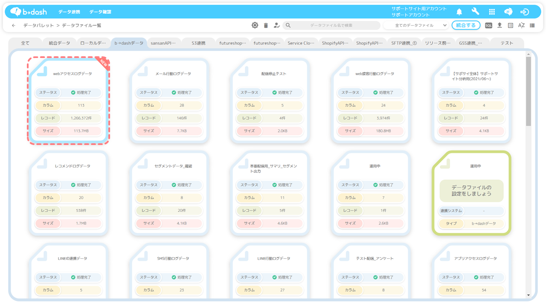
Task: Open the webアクセスログデータ card
Action: [x=68, y=100]
